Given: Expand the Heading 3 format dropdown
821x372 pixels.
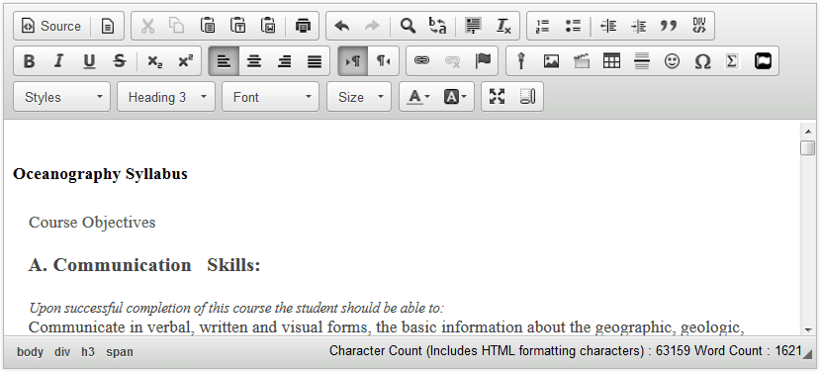Looking at the screenshot, I should 166,97.
